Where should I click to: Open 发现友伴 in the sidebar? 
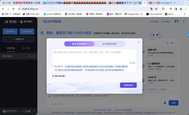(27, 32)
